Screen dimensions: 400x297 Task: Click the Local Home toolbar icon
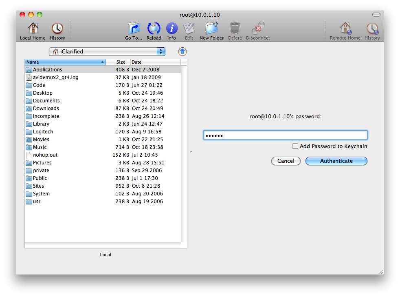pos(33,29)
